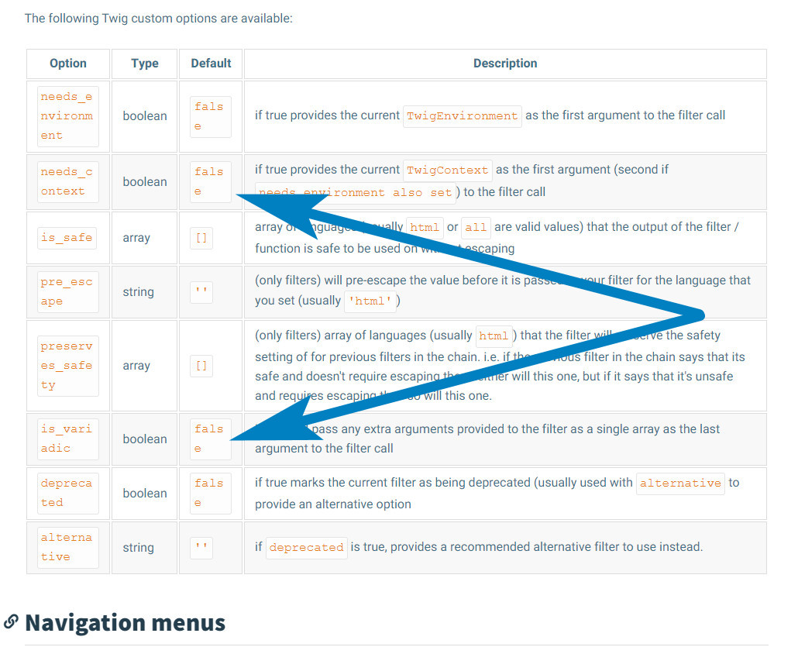The image size is (798, 647).
Task: Click the alternative option code in Option column
Action: click(67, 547)
